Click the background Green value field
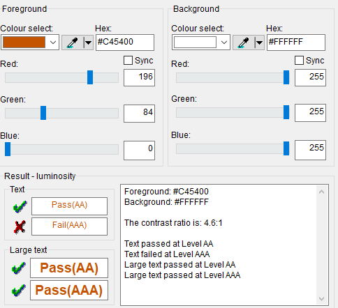338x308 pixels. coord(310,113)
